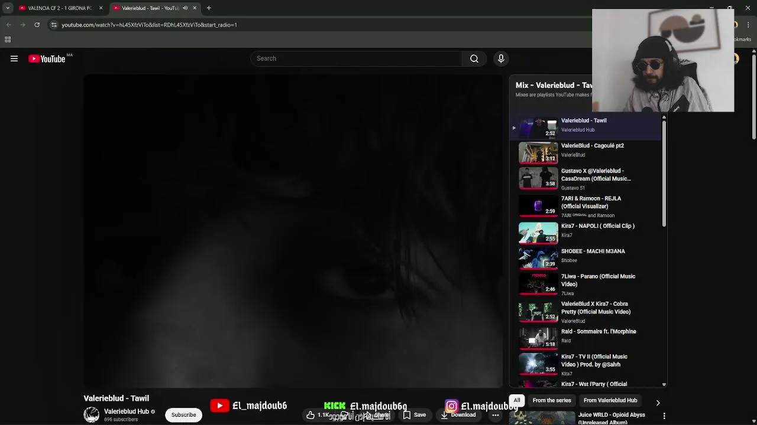Click the YouTube search input field

tap(358, 58)
